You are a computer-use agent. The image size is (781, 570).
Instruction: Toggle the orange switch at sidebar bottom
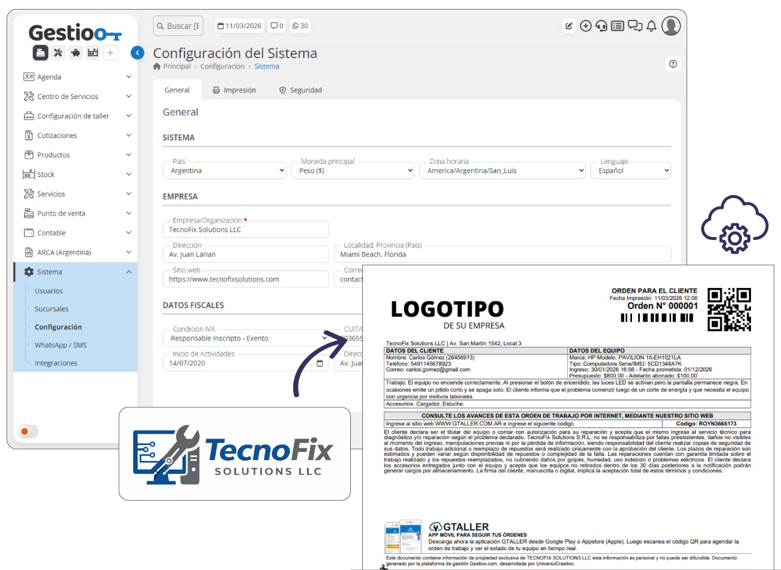(x=28, y=431)
